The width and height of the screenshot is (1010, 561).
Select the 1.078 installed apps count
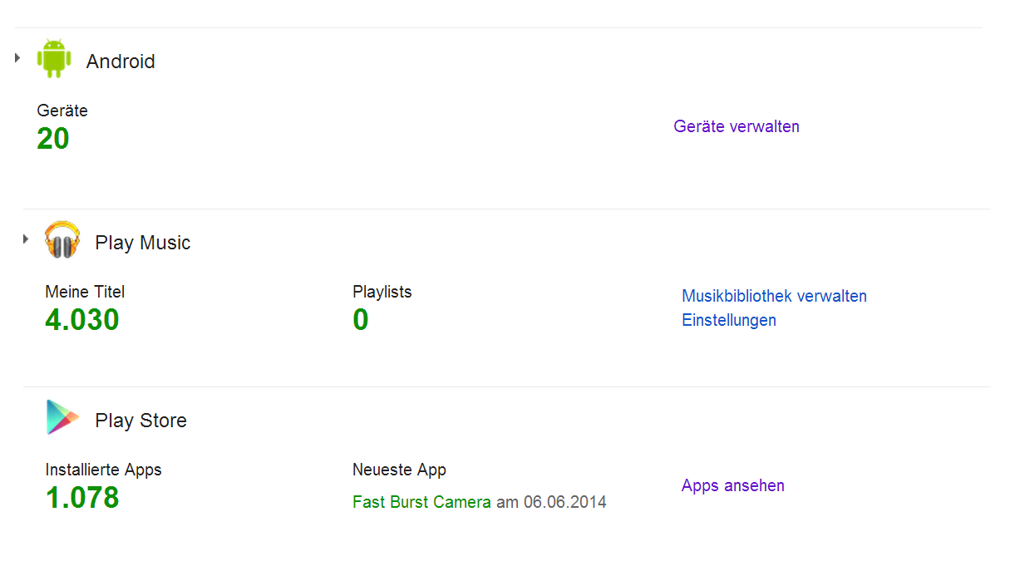coord(82,498)
